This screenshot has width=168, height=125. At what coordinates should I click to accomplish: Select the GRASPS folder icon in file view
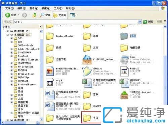point(87,106)
